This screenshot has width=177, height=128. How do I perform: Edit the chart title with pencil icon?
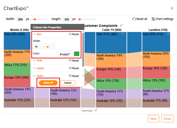[x=121, y=25]
